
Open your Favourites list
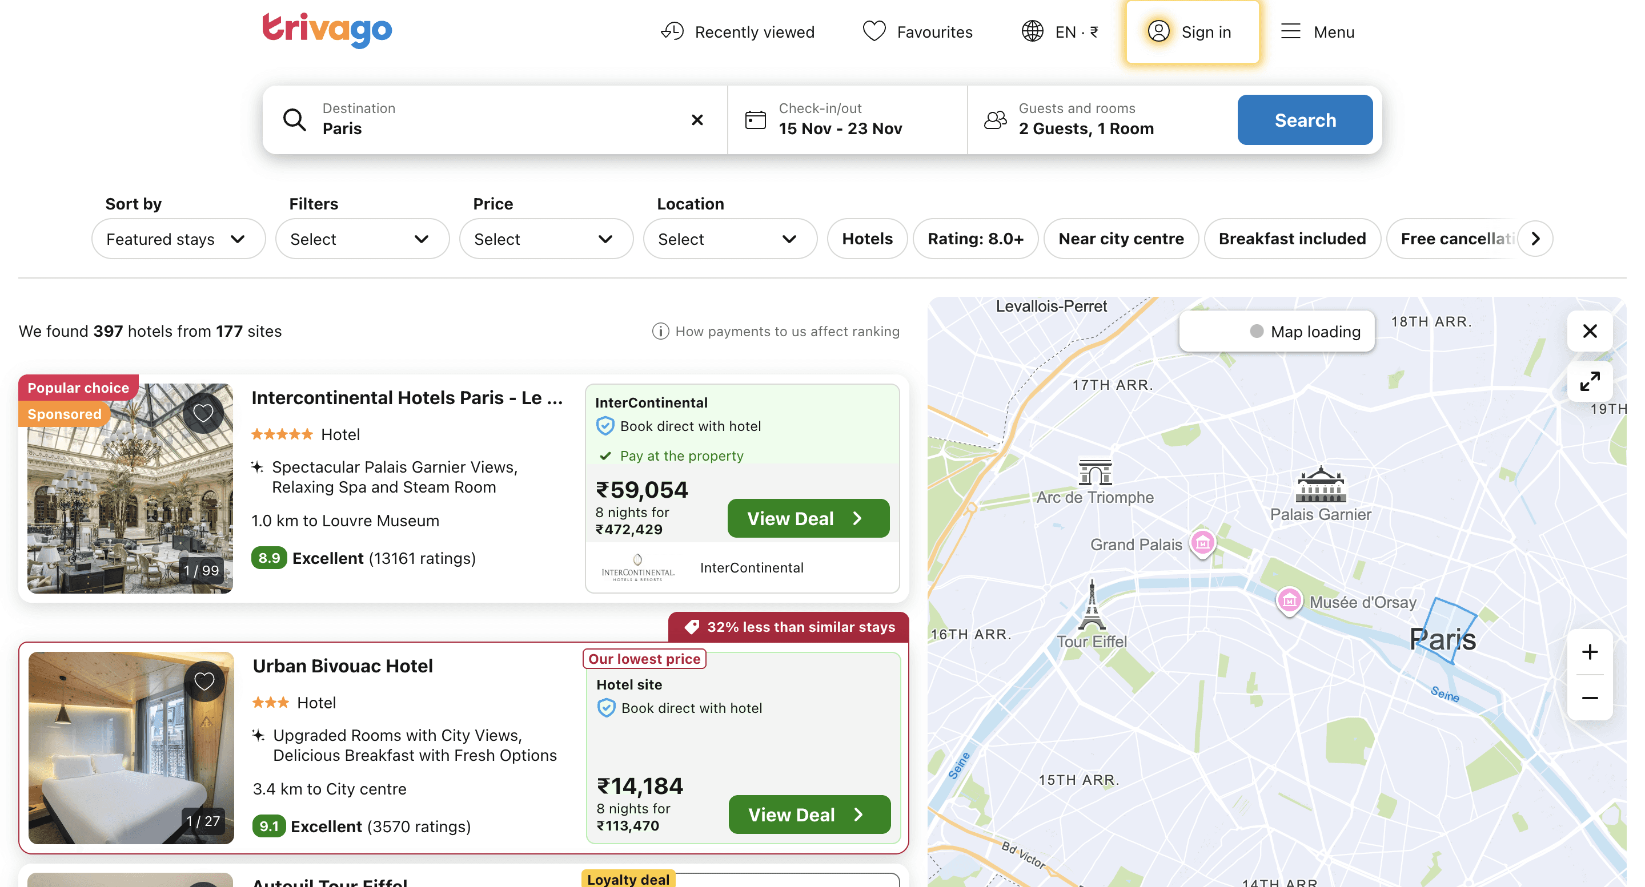[x=918, y=31]
